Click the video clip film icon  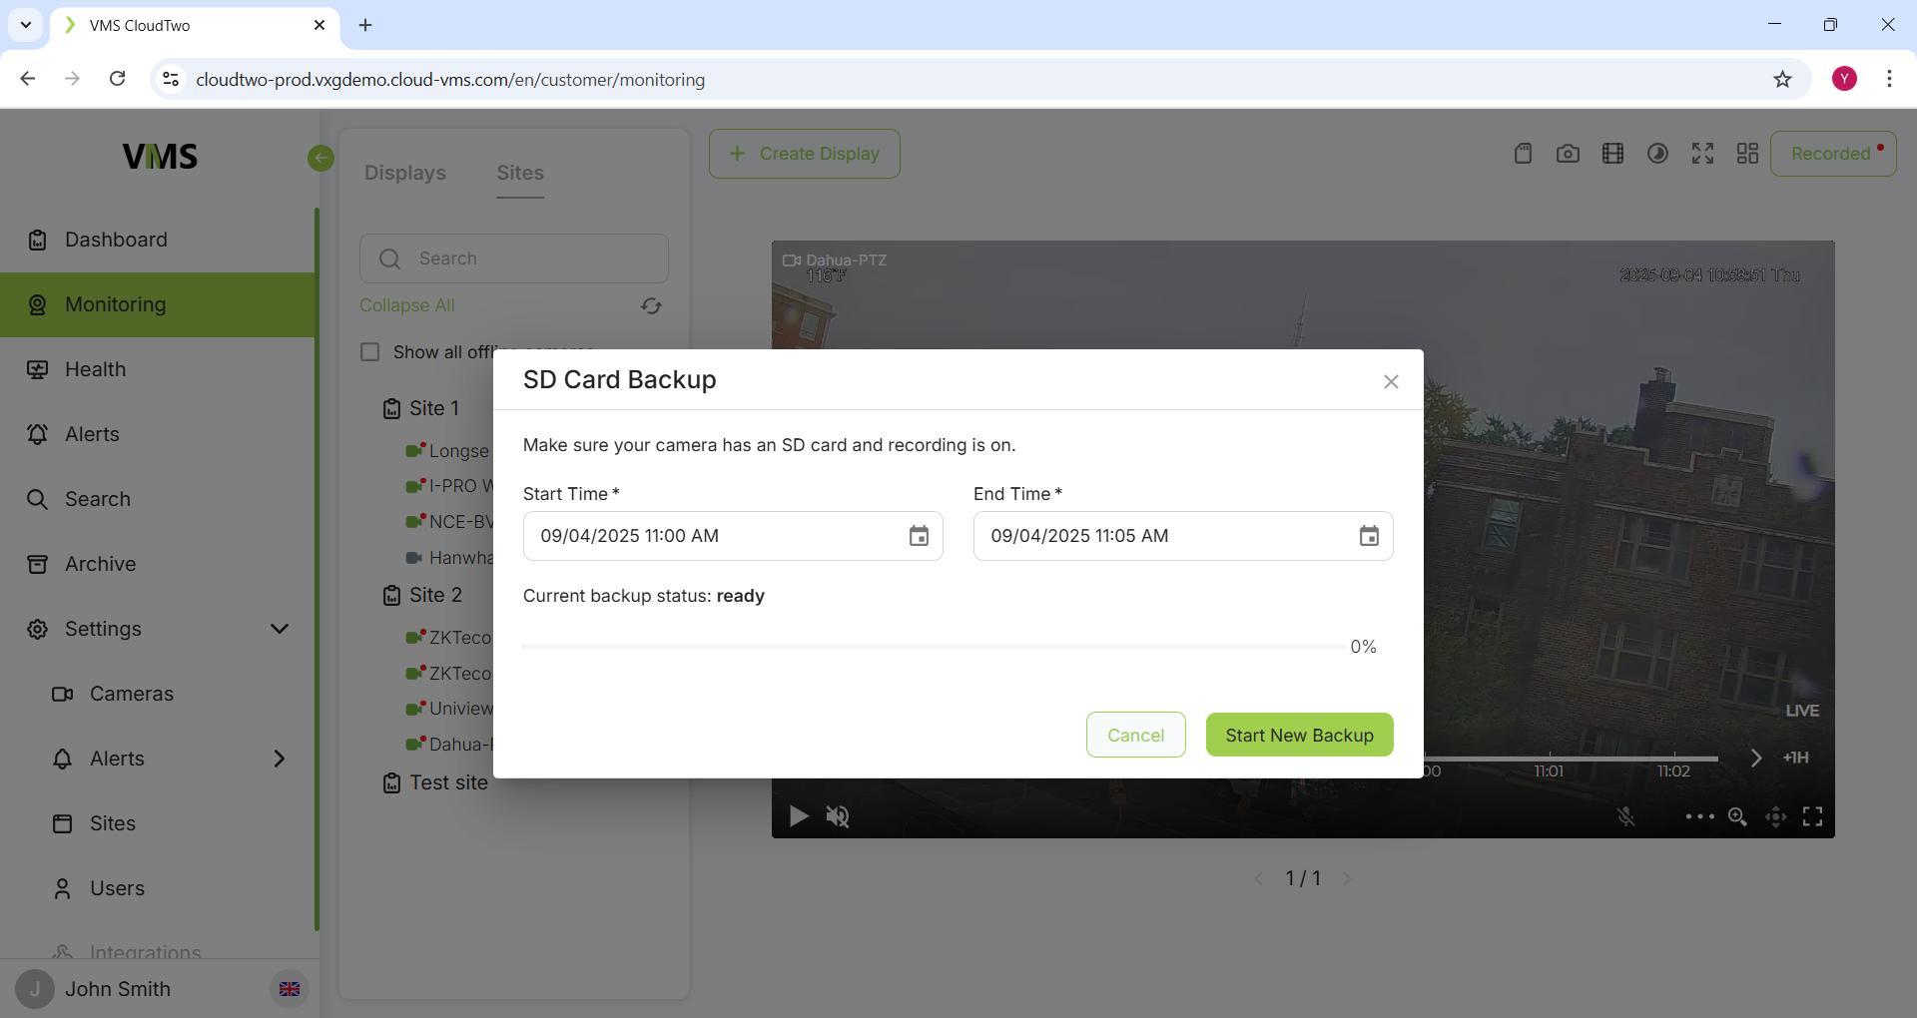1612,154
